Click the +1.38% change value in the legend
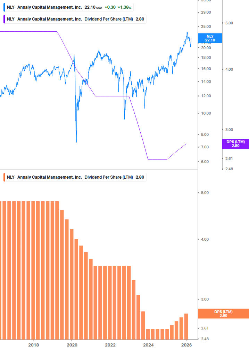 [x=124, y=7]
